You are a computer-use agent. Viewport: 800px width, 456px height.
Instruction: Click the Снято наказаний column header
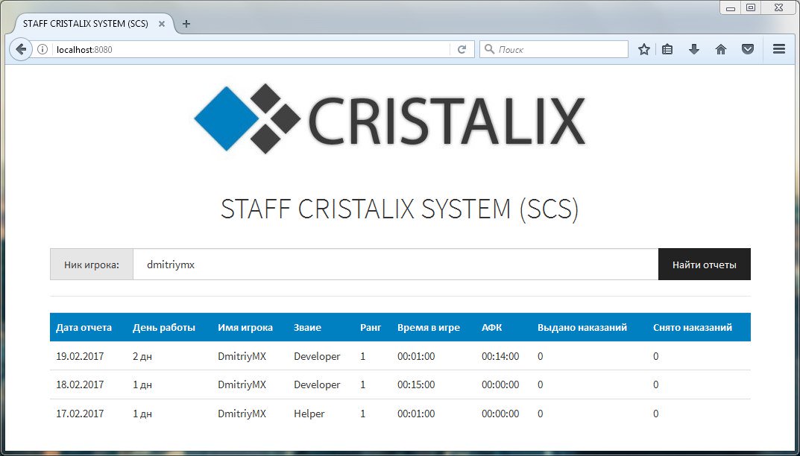point(693,327)
